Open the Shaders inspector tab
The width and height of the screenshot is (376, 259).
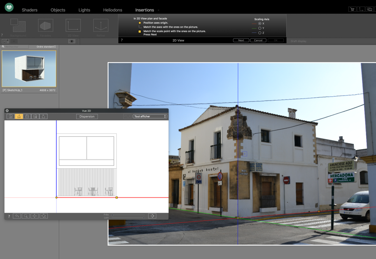point(30,10)
